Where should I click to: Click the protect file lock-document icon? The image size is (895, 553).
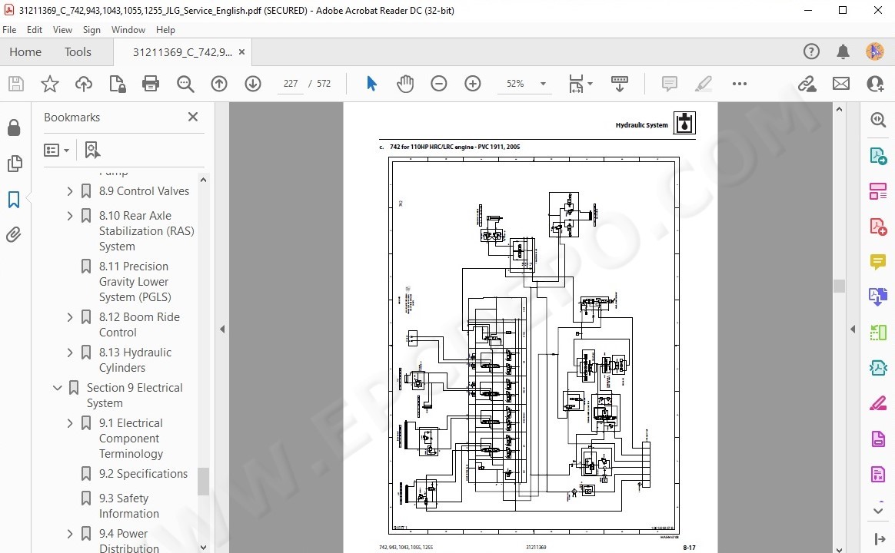[118, 84]
